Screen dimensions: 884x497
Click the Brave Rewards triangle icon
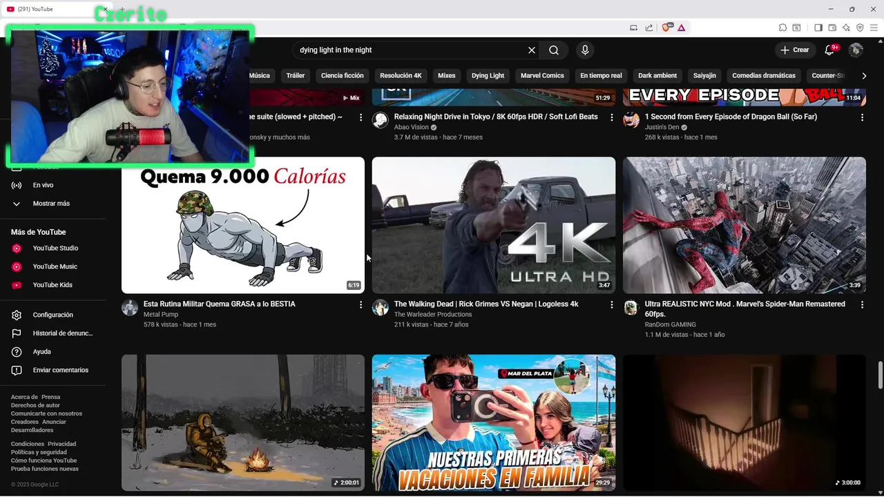click(681, 28)
